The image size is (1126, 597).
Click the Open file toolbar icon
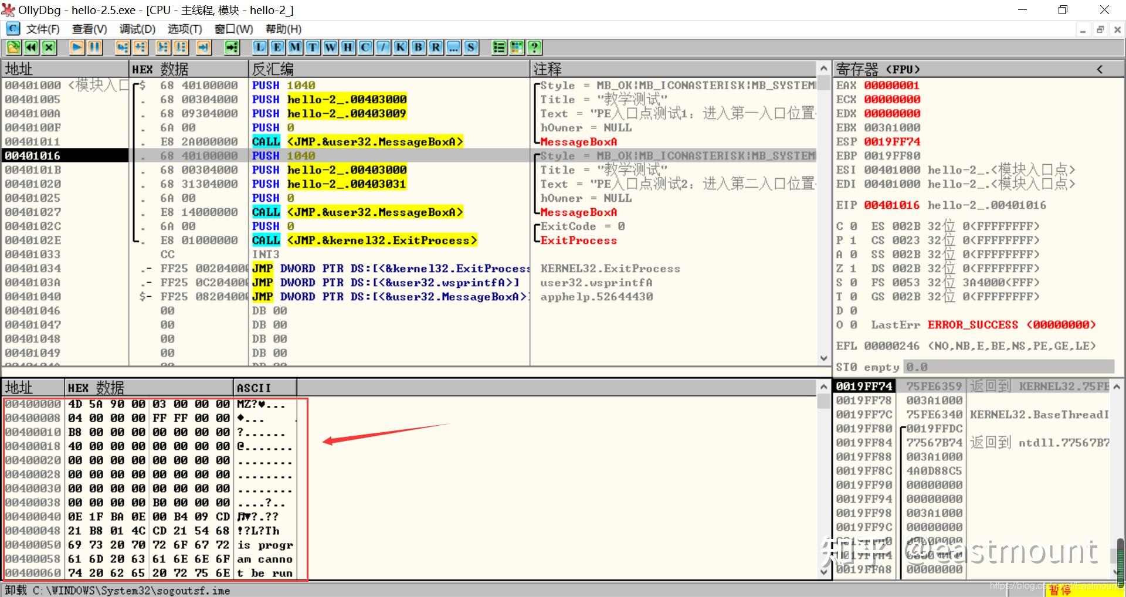(x=14, y=48)
